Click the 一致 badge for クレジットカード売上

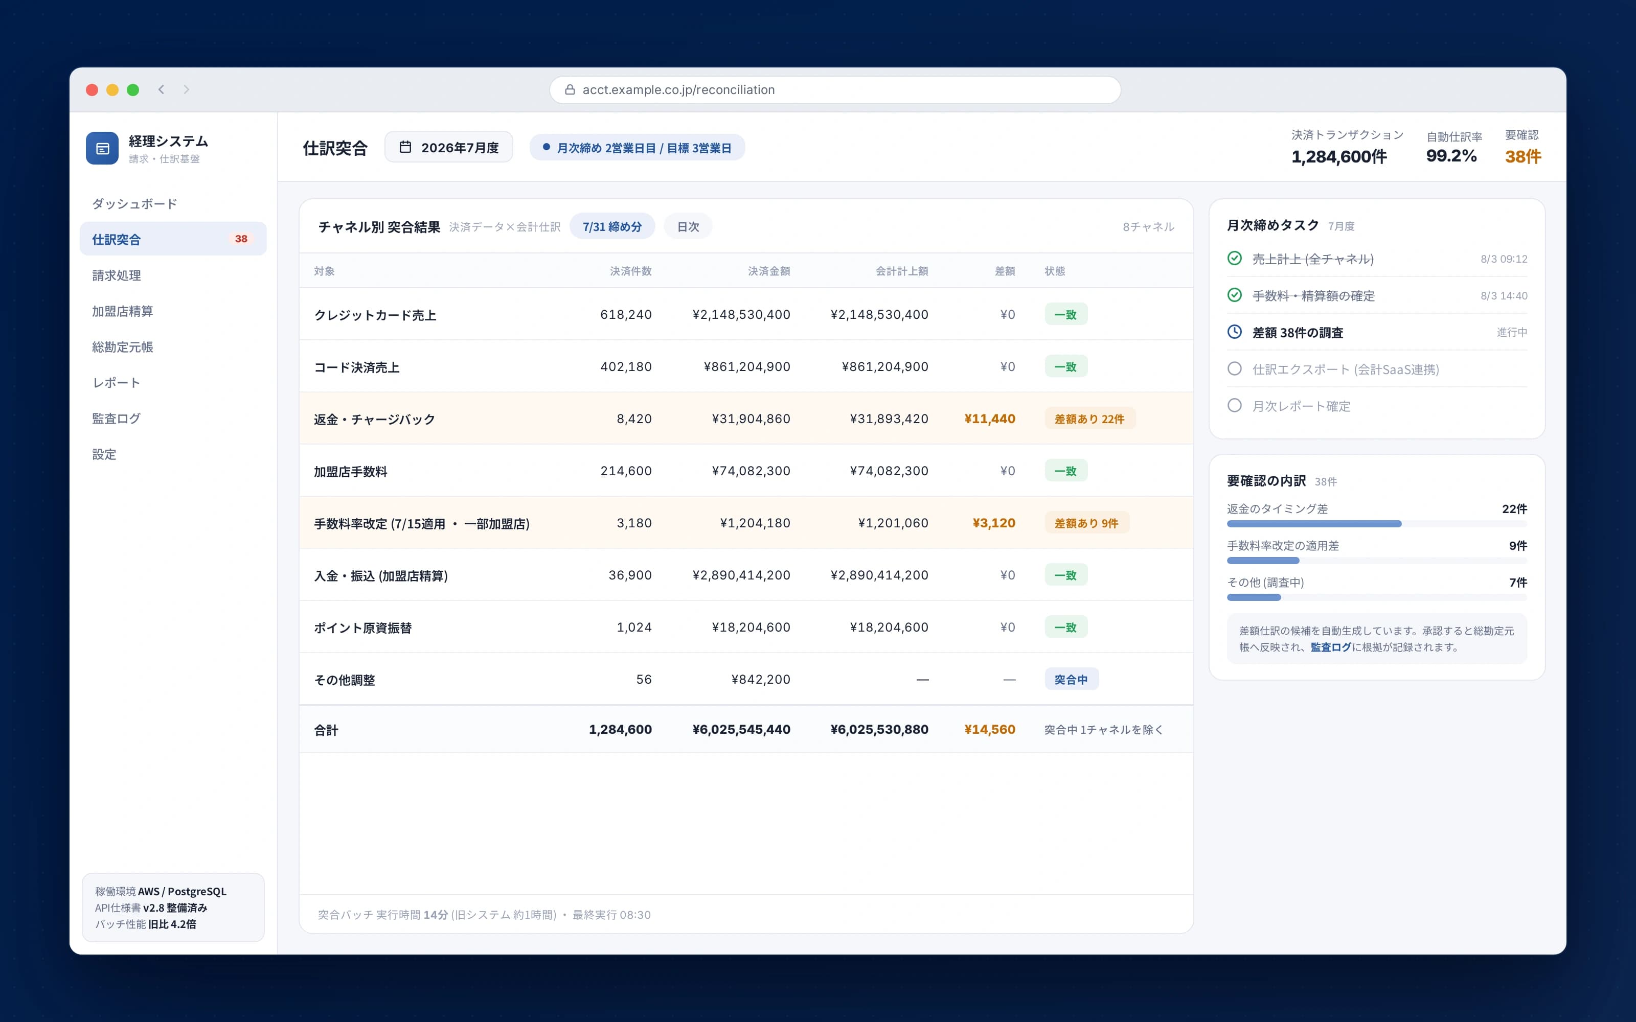[1065, 314]
